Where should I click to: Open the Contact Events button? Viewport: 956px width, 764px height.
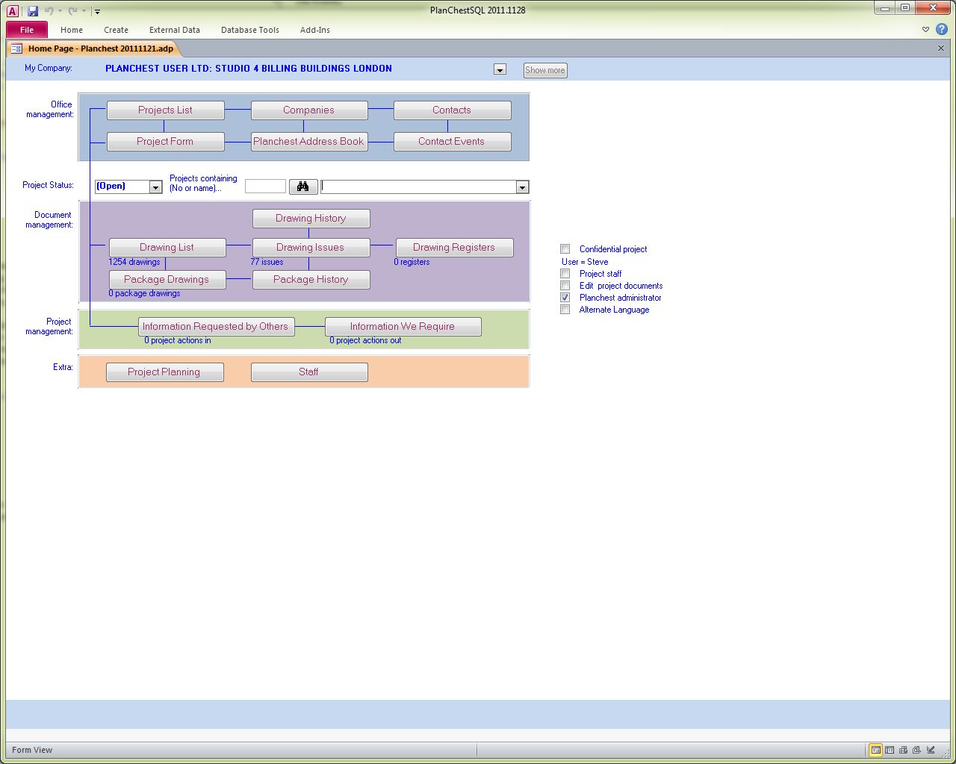click(453, 142)
